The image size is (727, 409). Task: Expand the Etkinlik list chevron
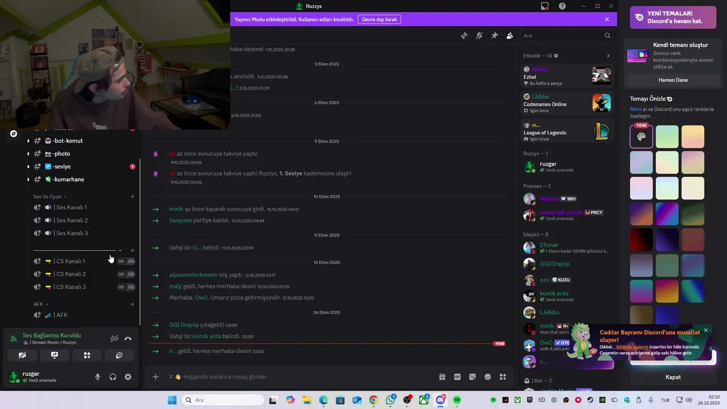click(608, 56)
